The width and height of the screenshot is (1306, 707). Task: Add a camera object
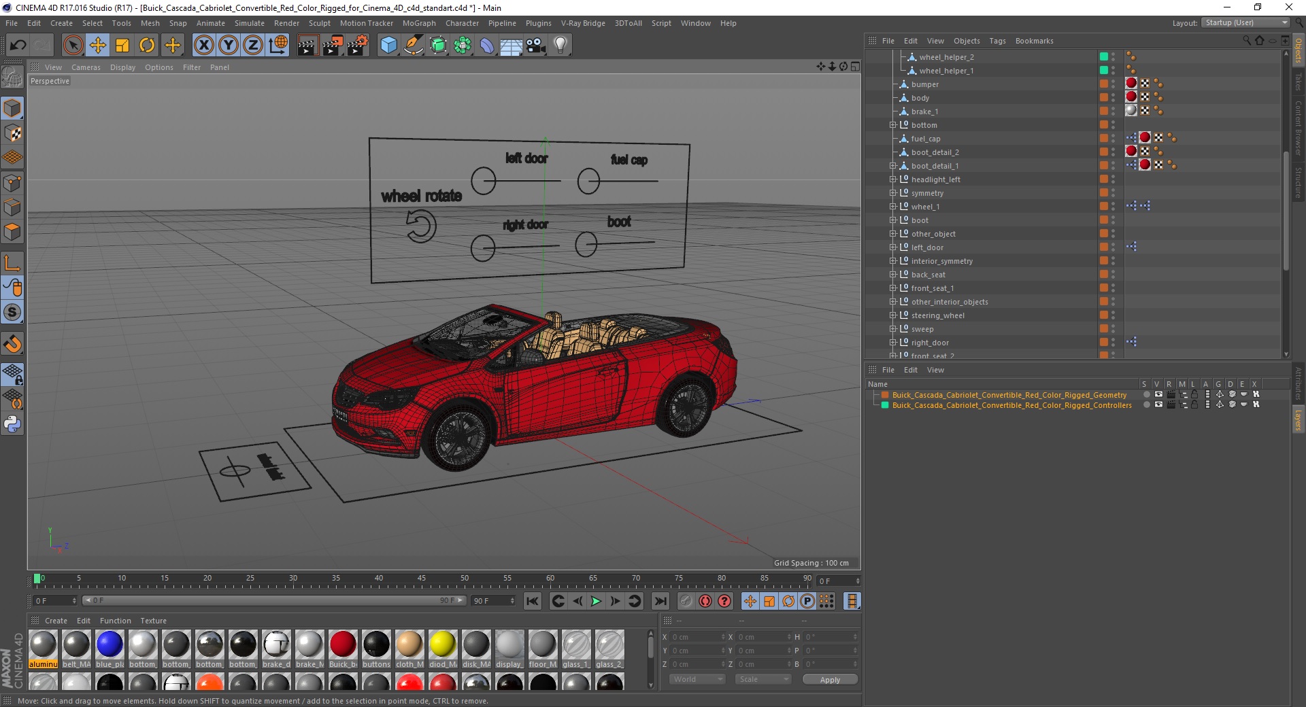(536, 46)
